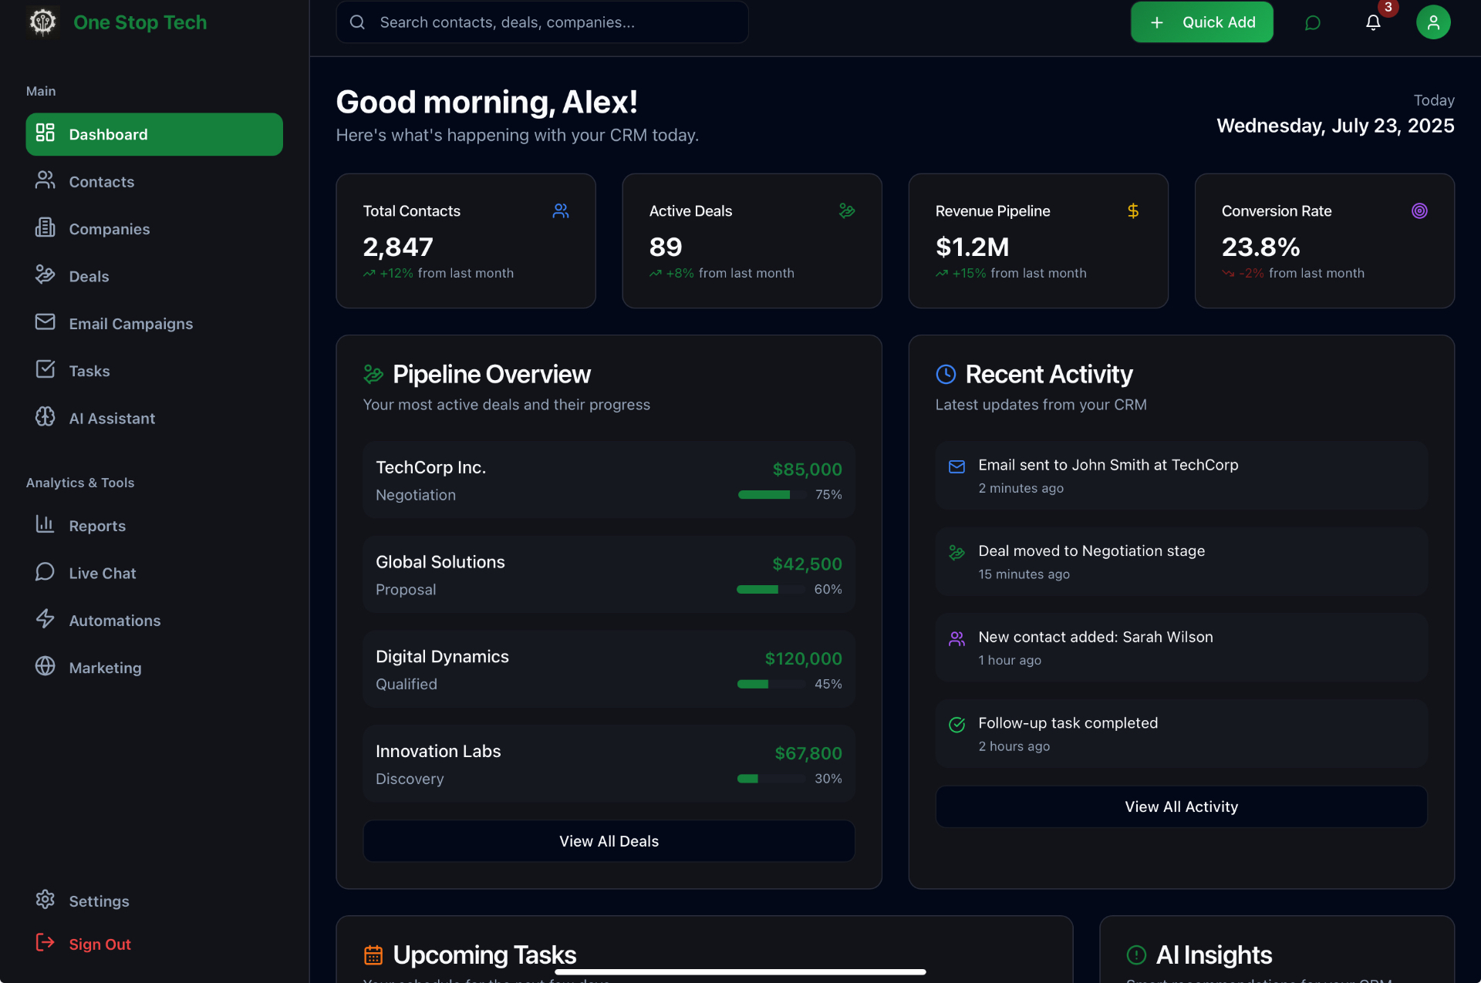Click contact icon beside Sarah Wilson activity
This screenshot has width=1481, height=983.
click(x=956, y=638)
